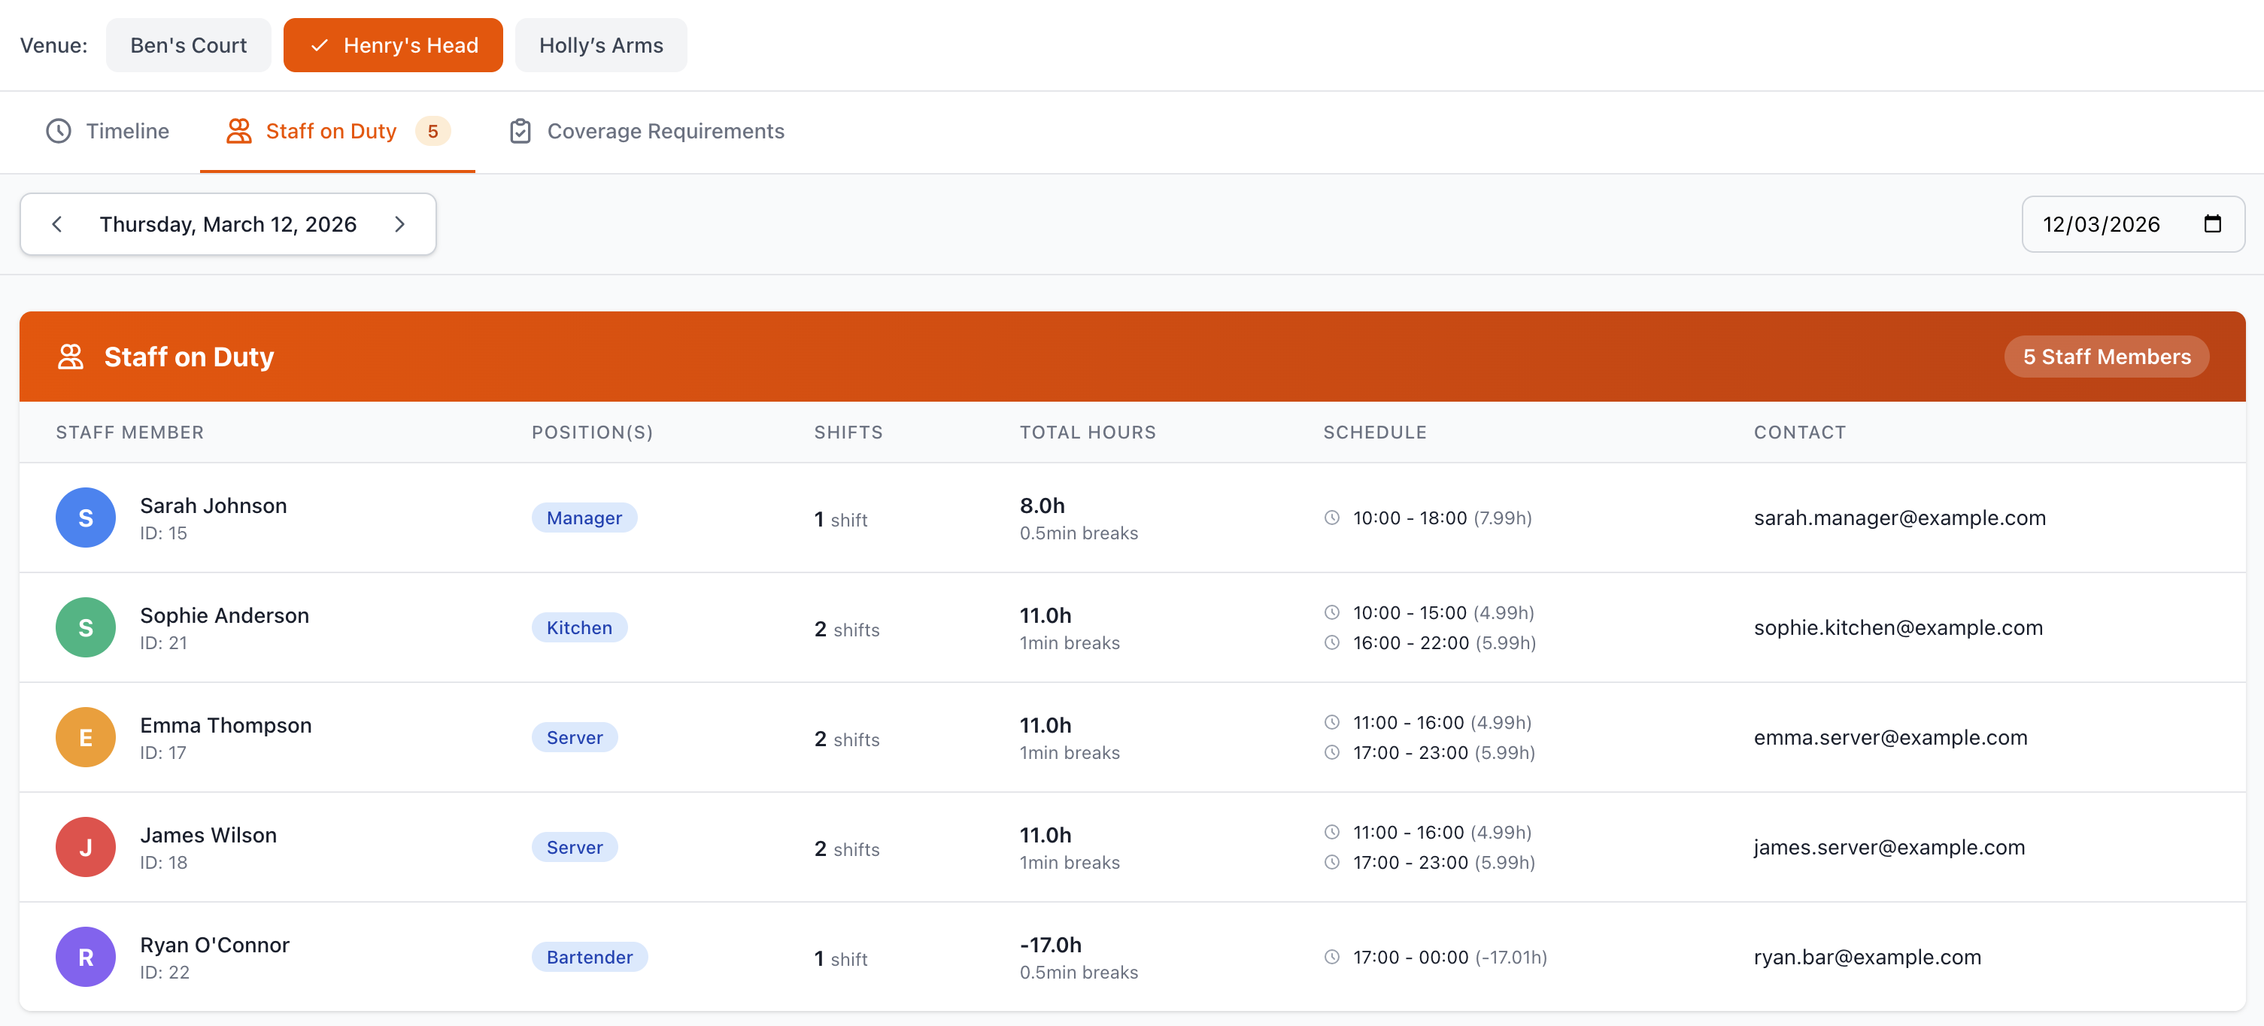This screenshot has width=2264, height=1026.
Task: Click Sarah Johnson's blue avatar
Action: pyautogui.click(x=85, y=518)
